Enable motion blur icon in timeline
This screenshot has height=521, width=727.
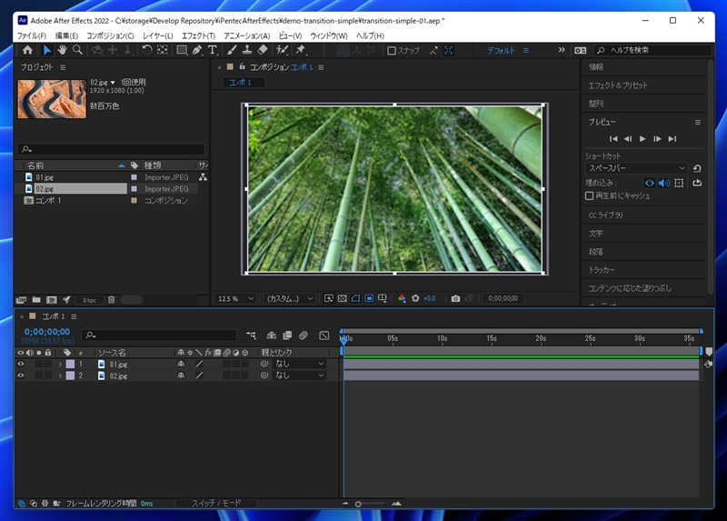click(304, 335)
